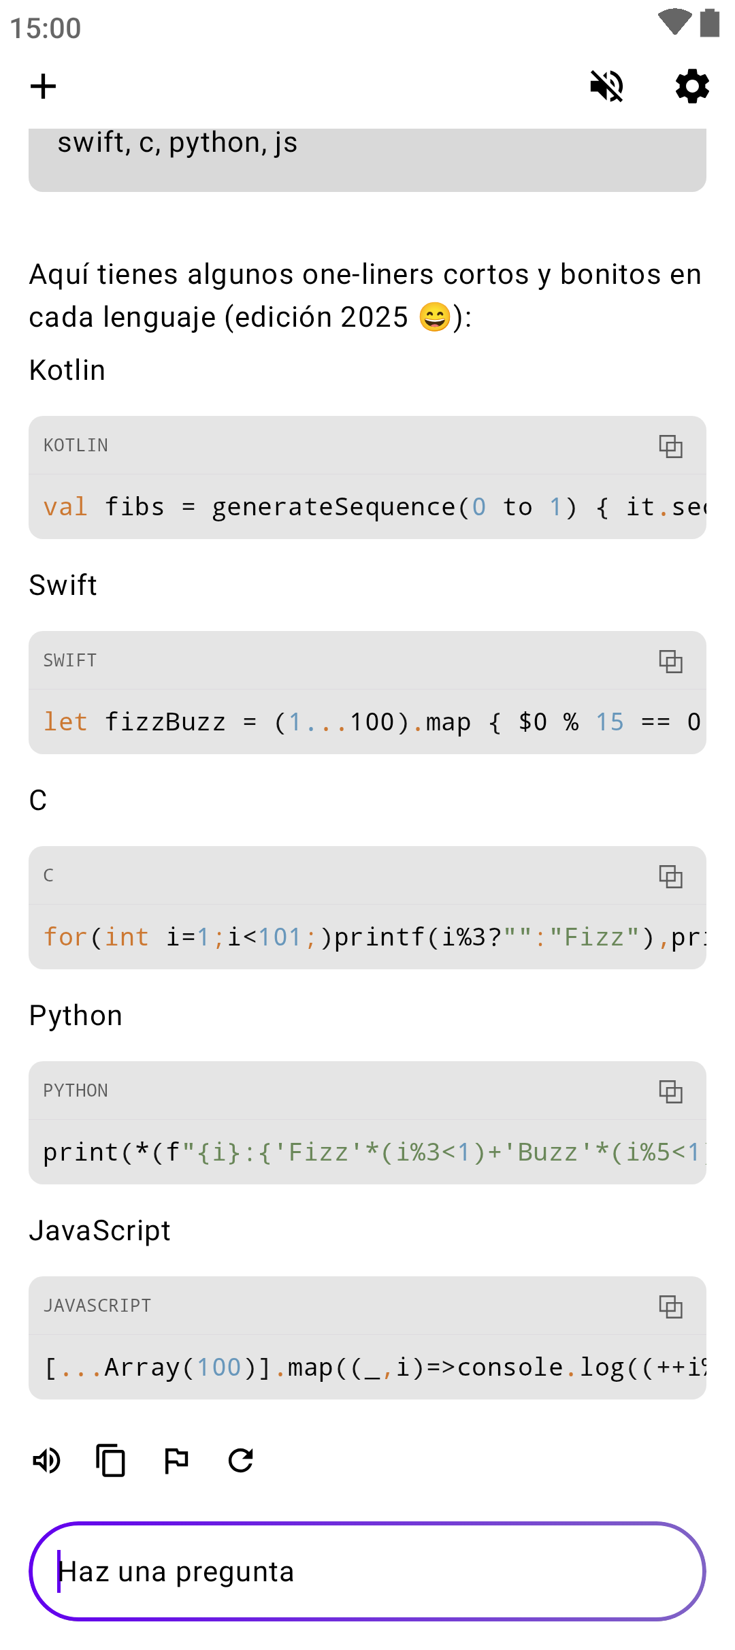Tap the Wi-Fi status bar icon

point(674,22)
